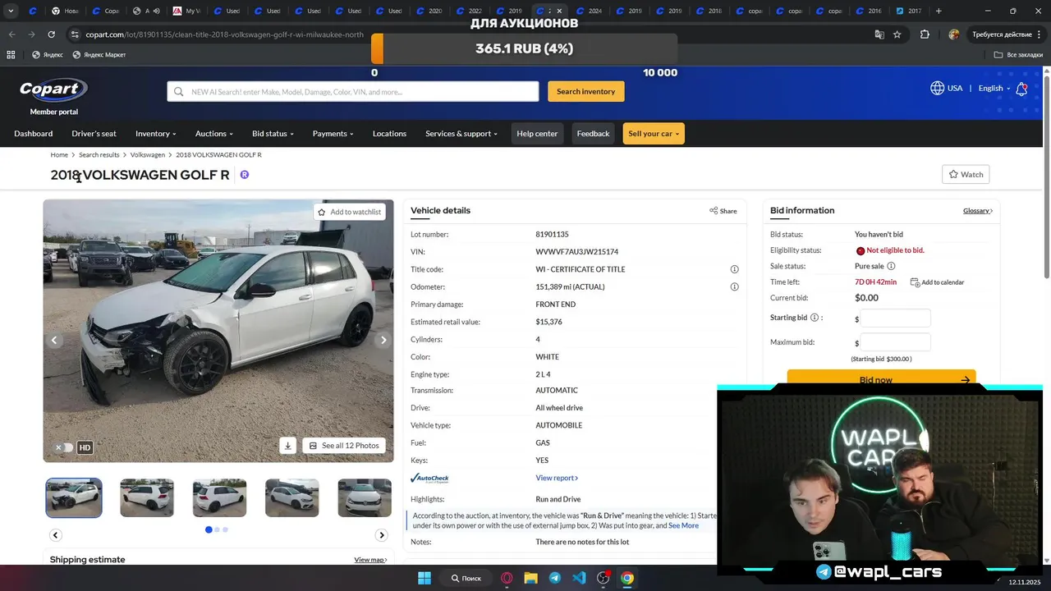This screenshot has height=591, width=1051.
Task: Open File Explorer from taskbar
Action: tap(530, 578)
